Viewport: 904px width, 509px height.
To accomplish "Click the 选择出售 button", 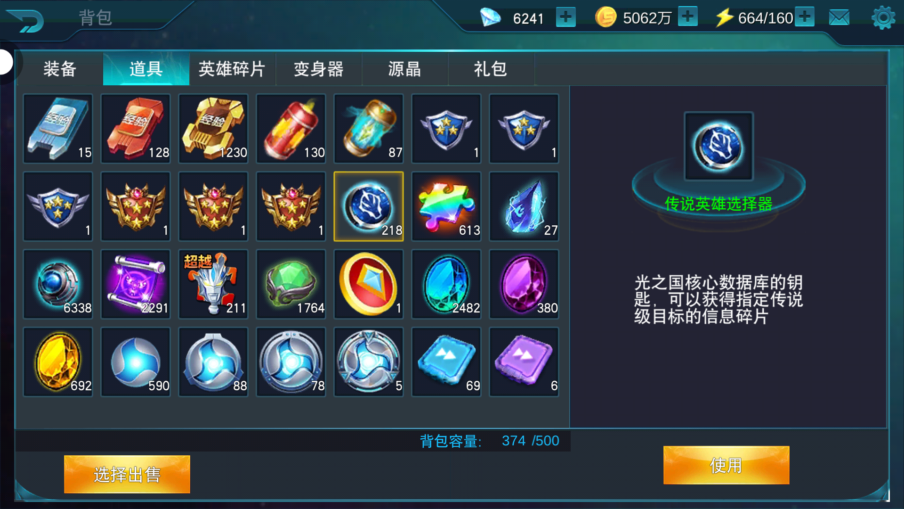I will click(127, 474).
